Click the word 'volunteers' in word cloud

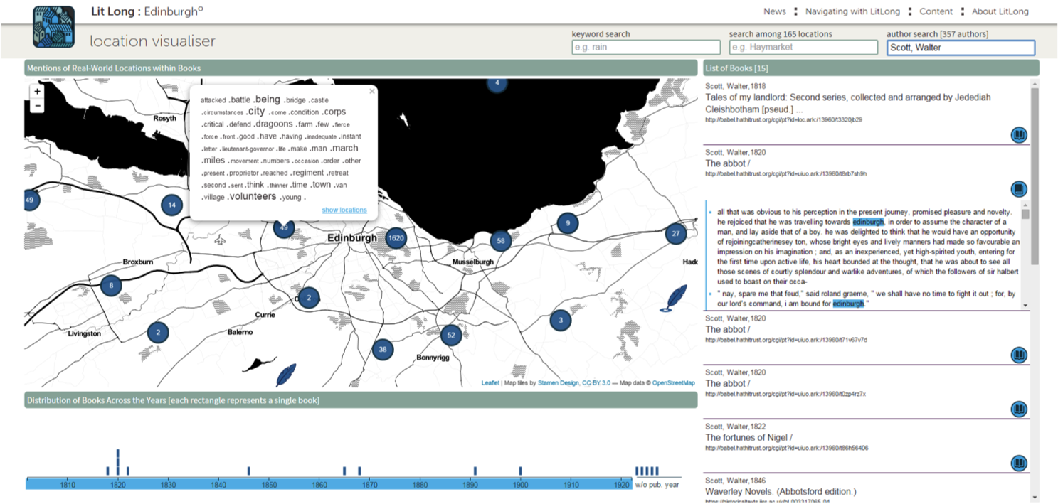click(x=253, y=196)
